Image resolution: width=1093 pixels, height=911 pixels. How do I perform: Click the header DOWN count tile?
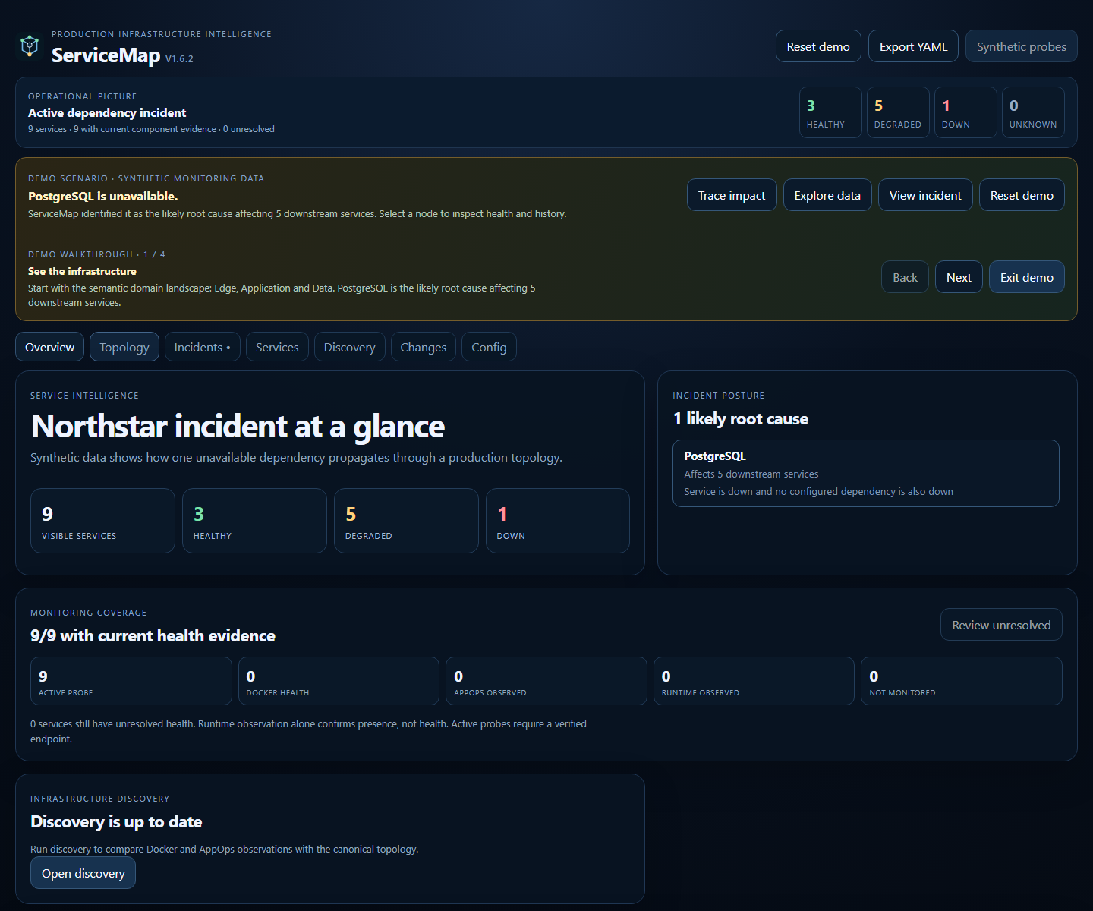[x=965, y=112]
